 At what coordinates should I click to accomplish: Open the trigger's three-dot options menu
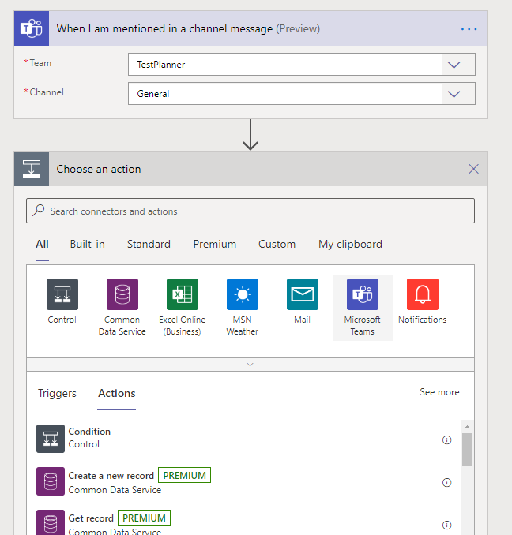point(469,29)
